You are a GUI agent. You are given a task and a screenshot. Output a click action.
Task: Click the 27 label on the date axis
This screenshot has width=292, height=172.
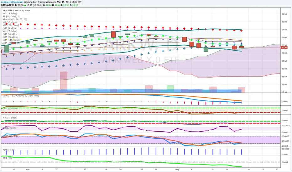[x=156, y=169]
